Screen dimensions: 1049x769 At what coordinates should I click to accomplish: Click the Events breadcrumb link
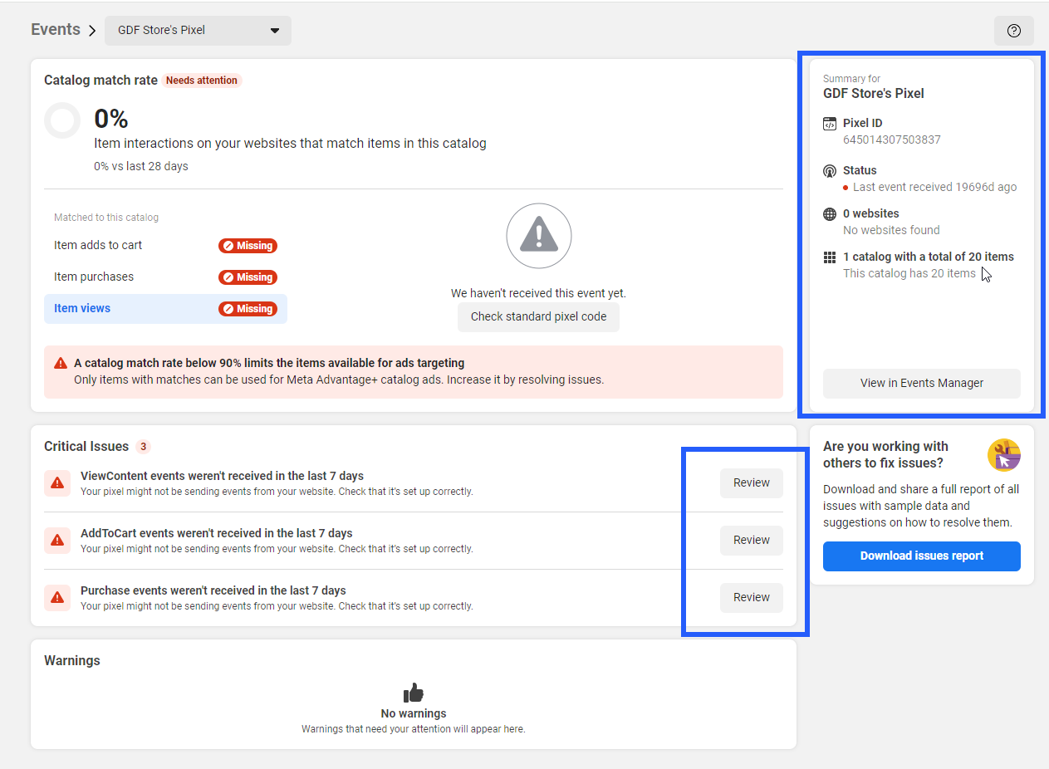55,29
